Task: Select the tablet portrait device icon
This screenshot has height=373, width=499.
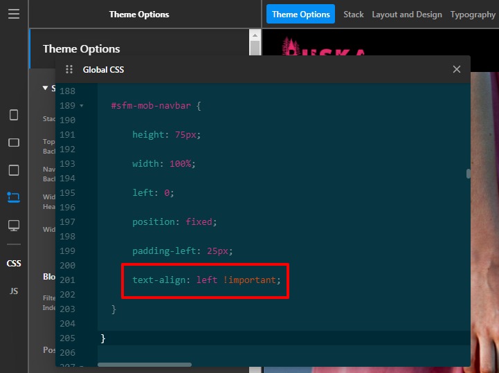Action: point(14,170)
